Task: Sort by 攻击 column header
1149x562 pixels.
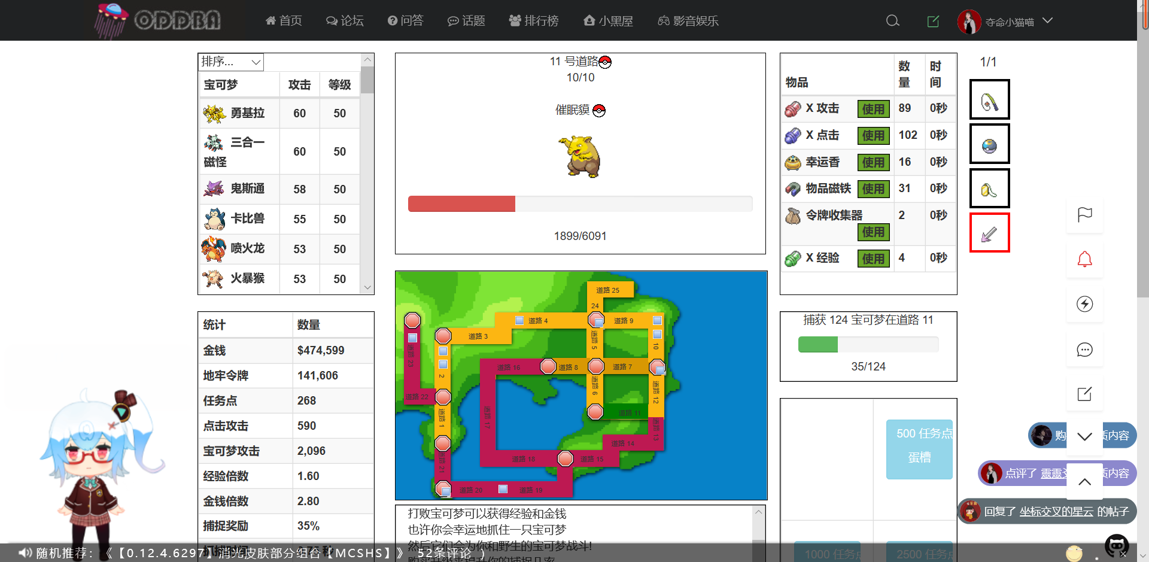Action: (300, 85)
